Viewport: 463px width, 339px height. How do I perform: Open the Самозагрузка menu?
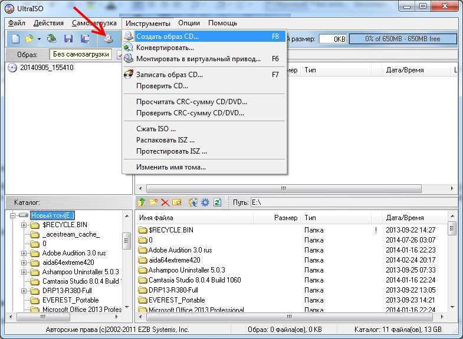tap(94, 23)
